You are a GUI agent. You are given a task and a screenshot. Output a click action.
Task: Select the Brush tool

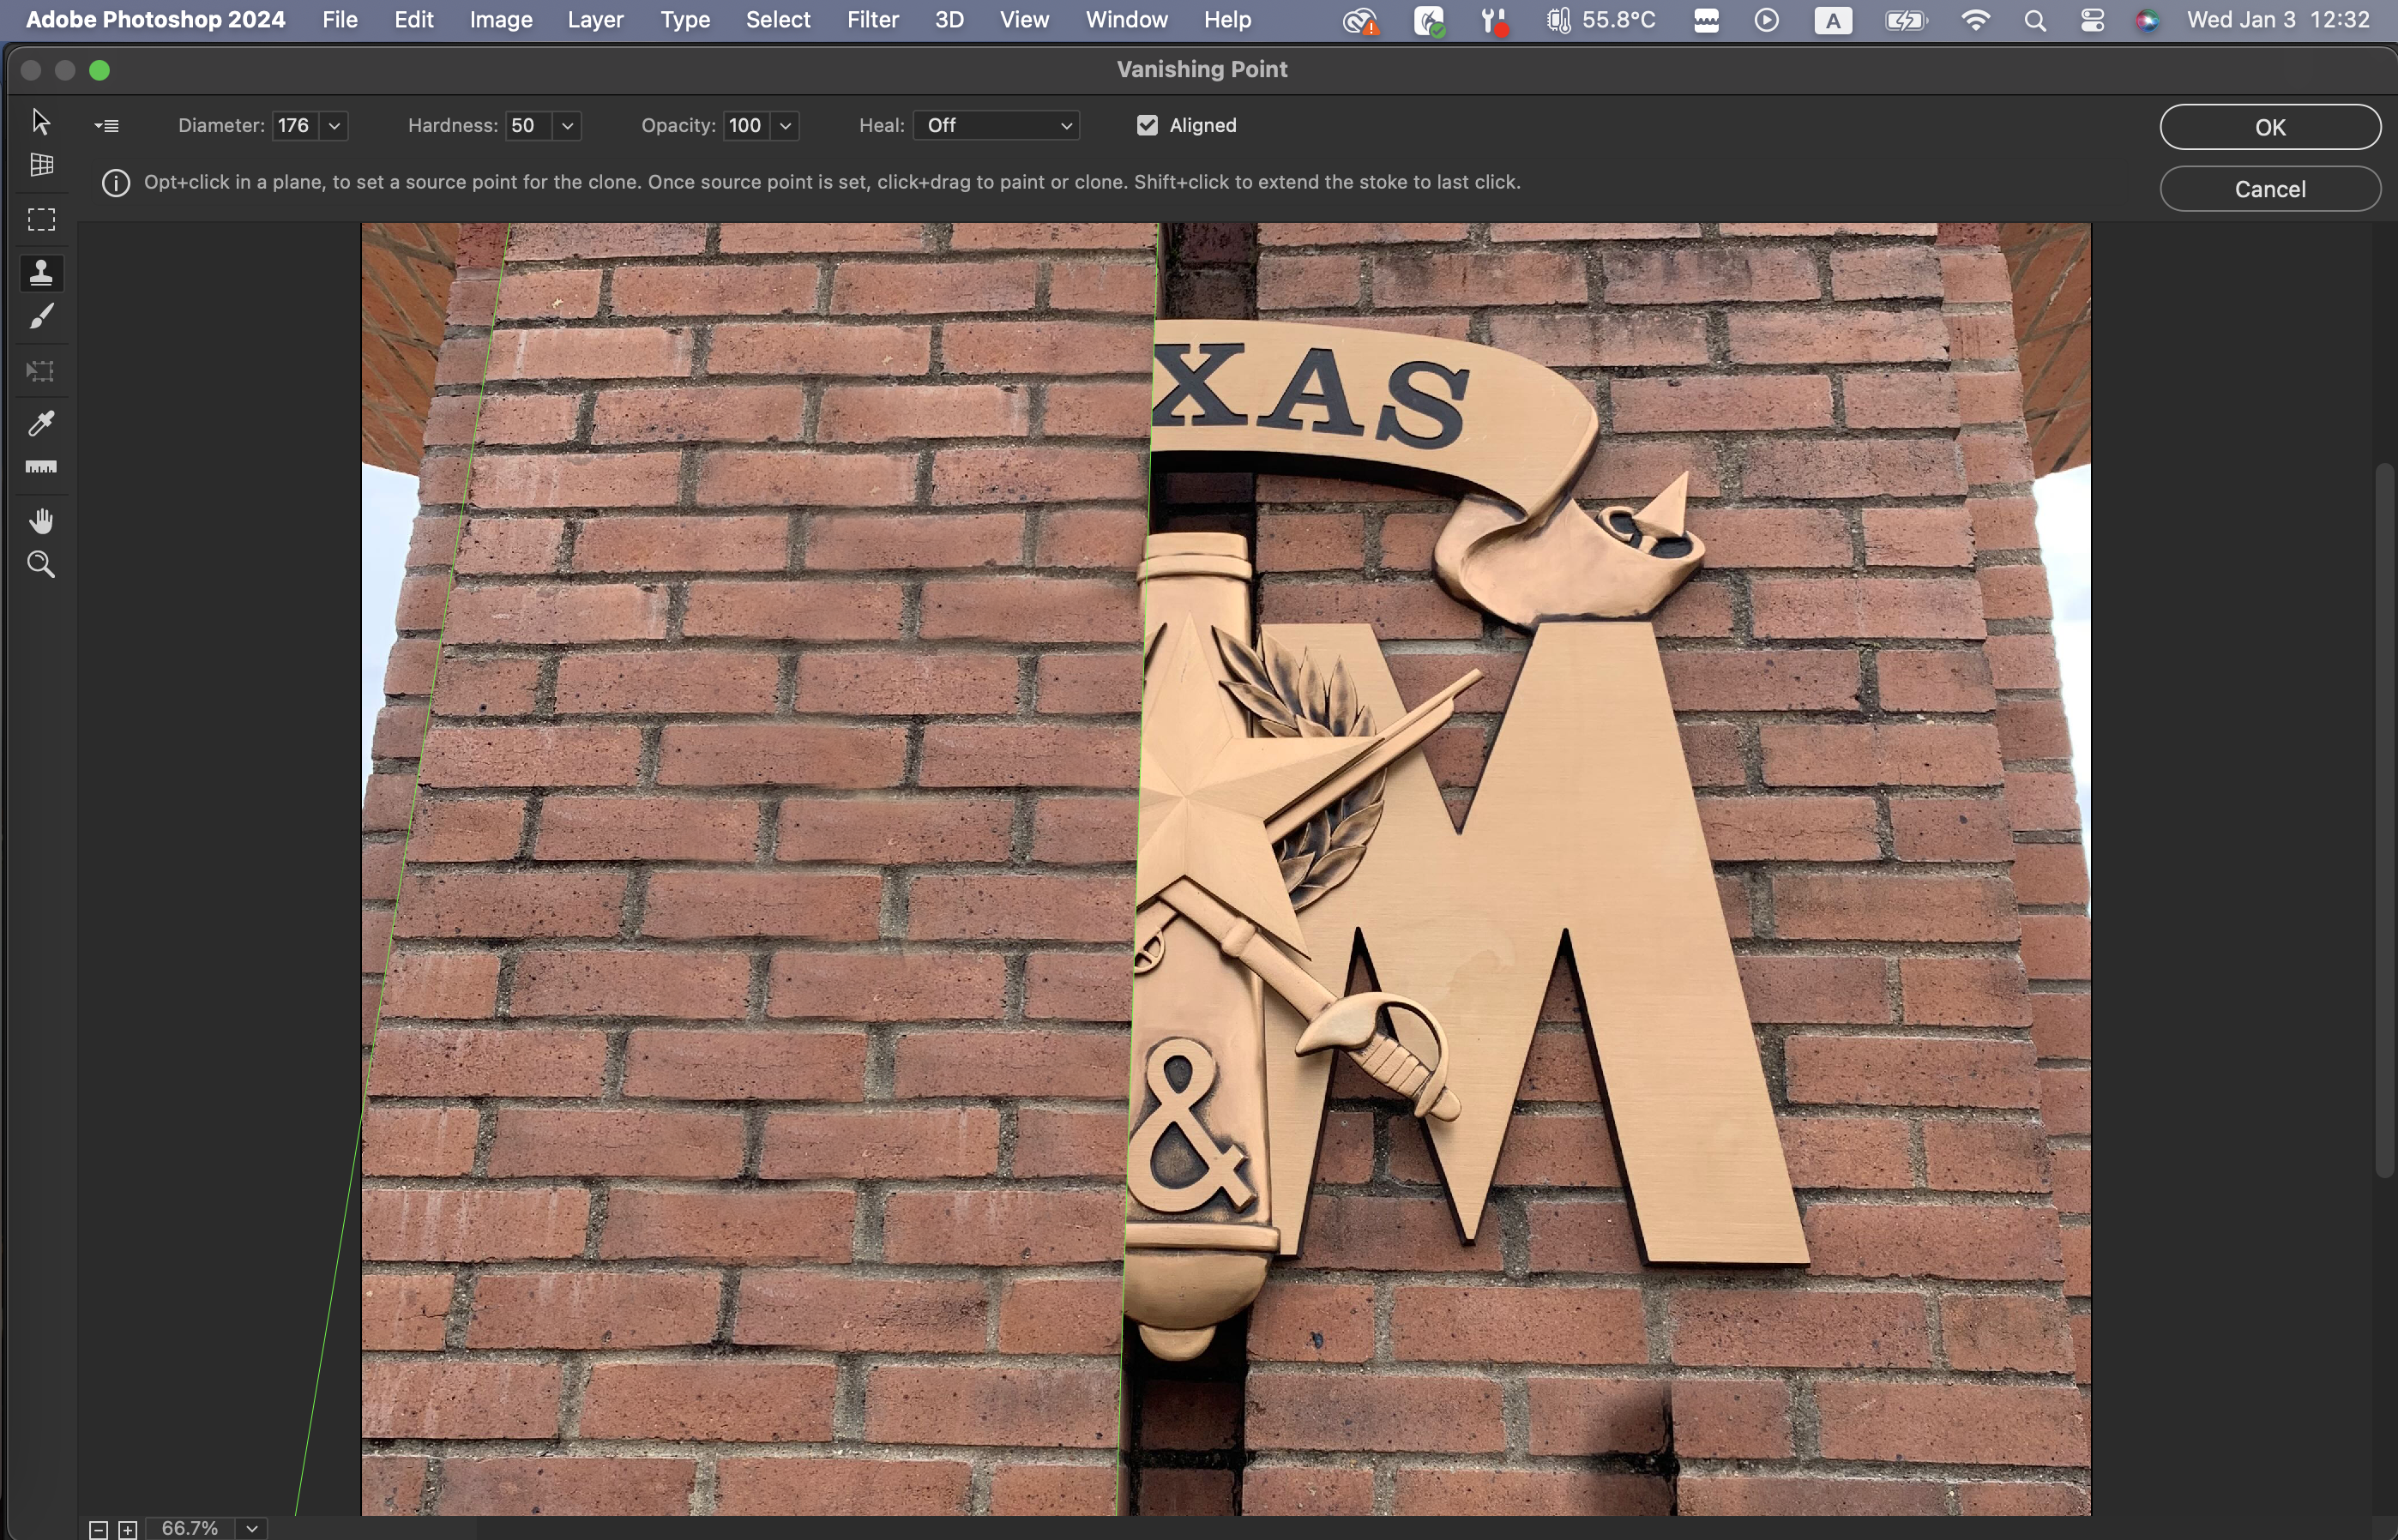pos(41,318)
